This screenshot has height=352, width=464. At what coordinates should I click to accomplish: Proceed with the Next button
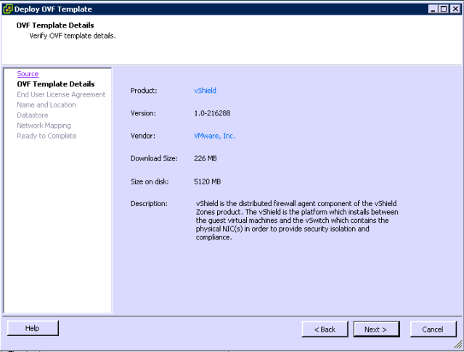375,329
